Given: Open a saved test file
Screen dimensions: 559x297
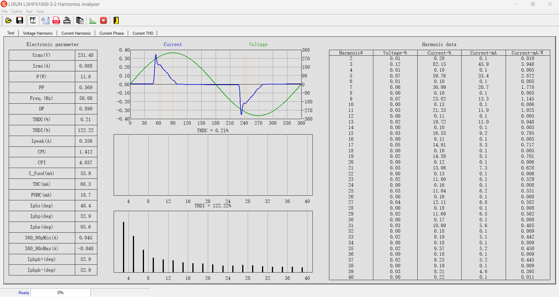Looking at the screenshot, I should (x=8, y=20).
